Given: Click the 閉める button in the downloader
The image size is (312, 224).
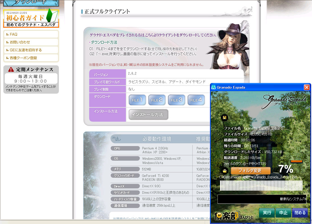Looking at the screenshot, I should tap(300, 213).
